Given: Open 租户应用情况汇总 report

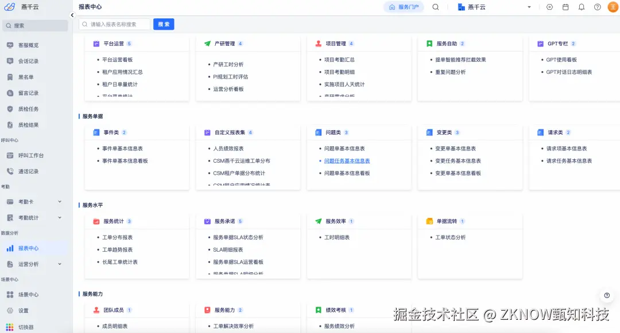Looking at the screenshot, I should click(x=123, y=72).
